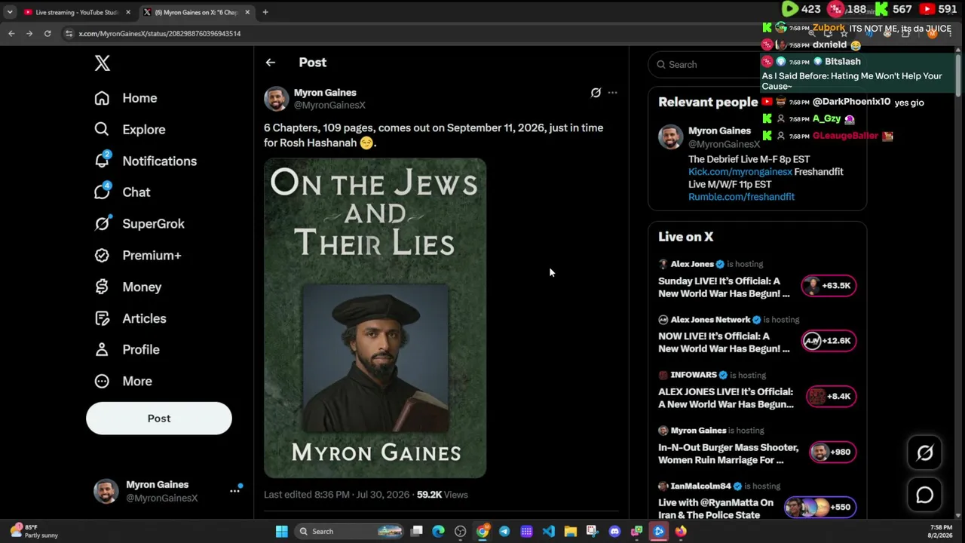This screenshot has height=543, width=965.
Task: Go back using the post back arrow
Action: pyautogui.click(x=271, y=63)
